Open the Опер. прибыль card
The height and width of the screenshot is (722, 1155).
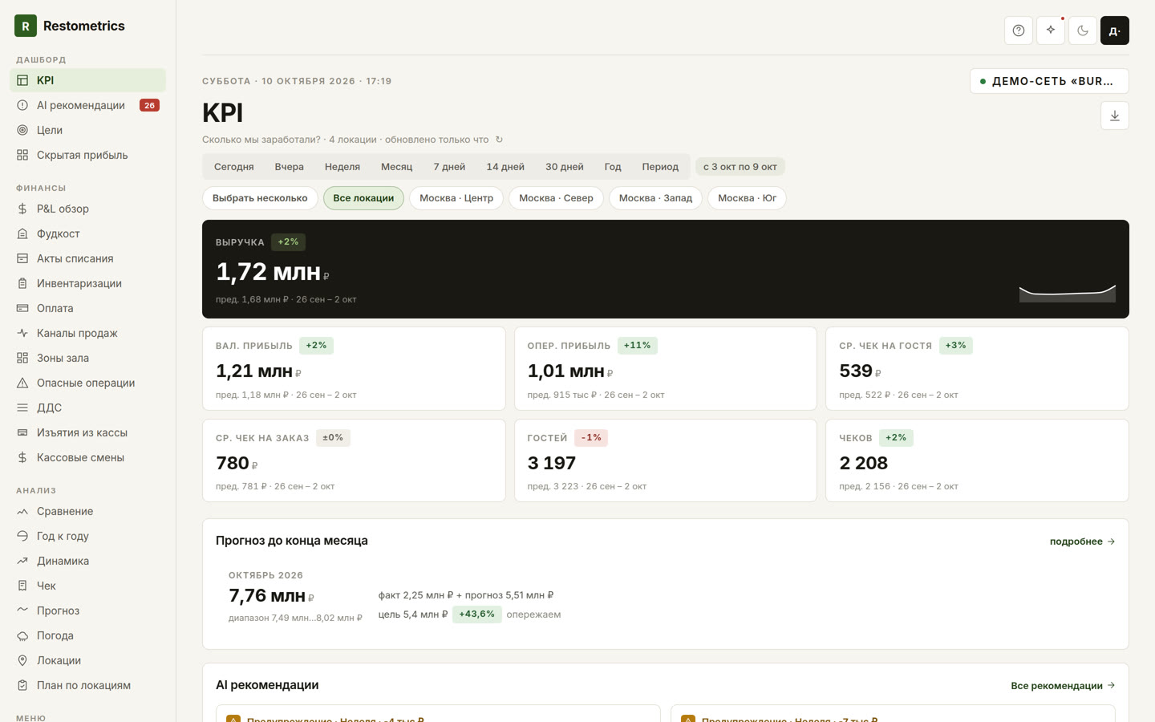coord(666,368)
